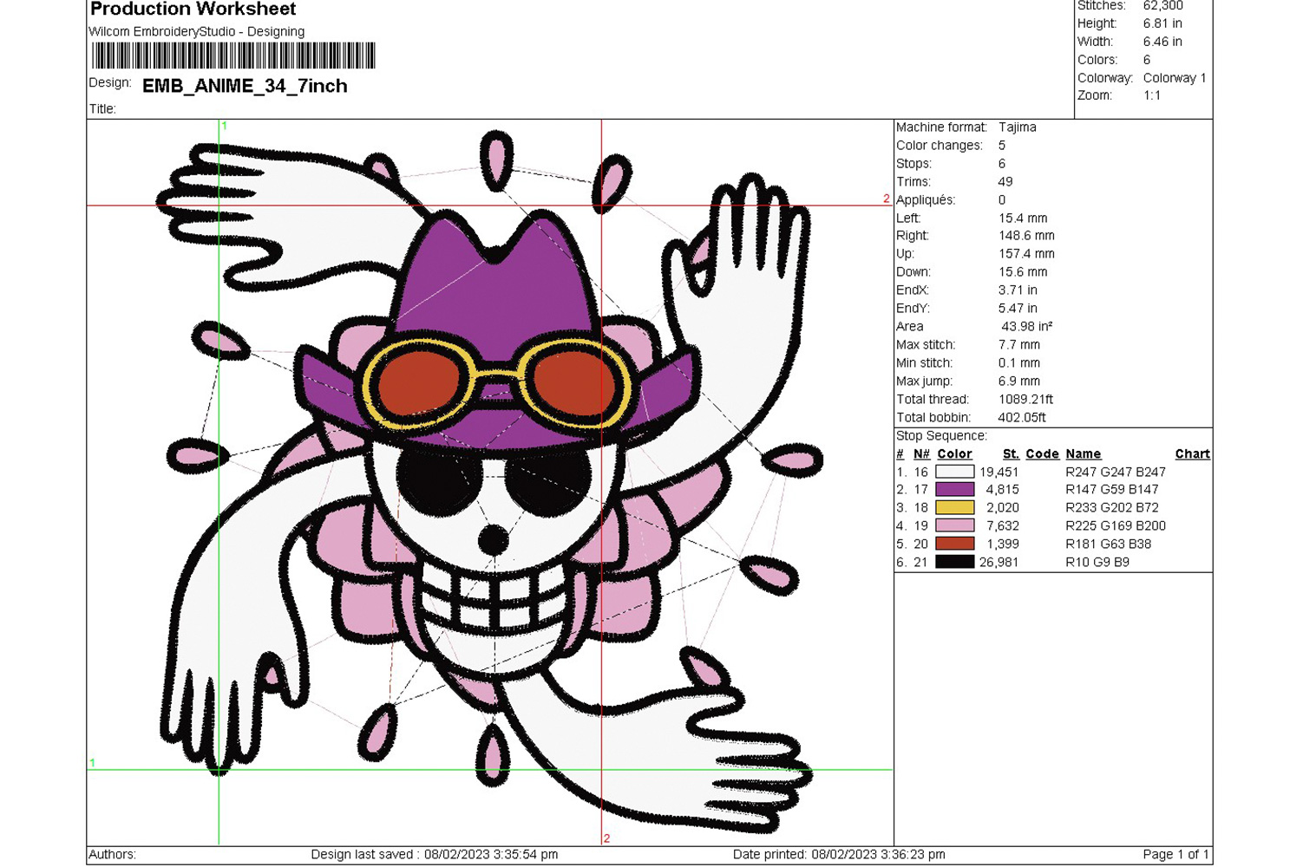Click the white color swatch in row 1
The image size is (1303, 867).
954,472
